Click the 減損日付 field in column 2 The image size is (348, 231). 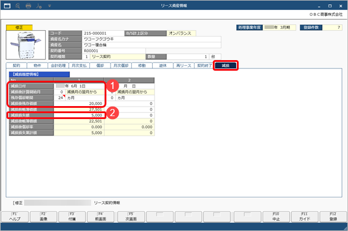129,86
